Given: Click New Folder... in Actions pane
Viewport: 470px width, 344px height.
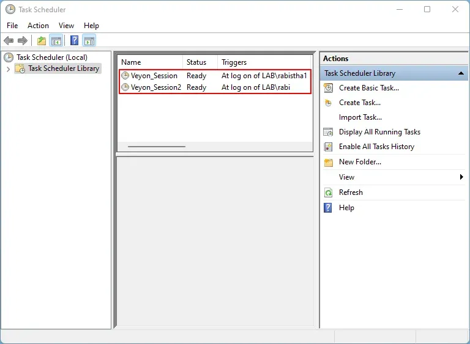Looking at the screenshot, I should point(360,162).
